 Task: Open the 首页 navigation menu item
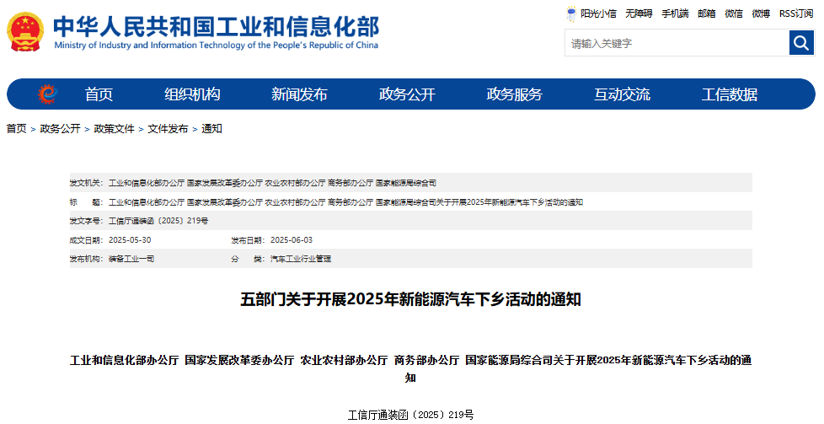click(x=99, y=94)
